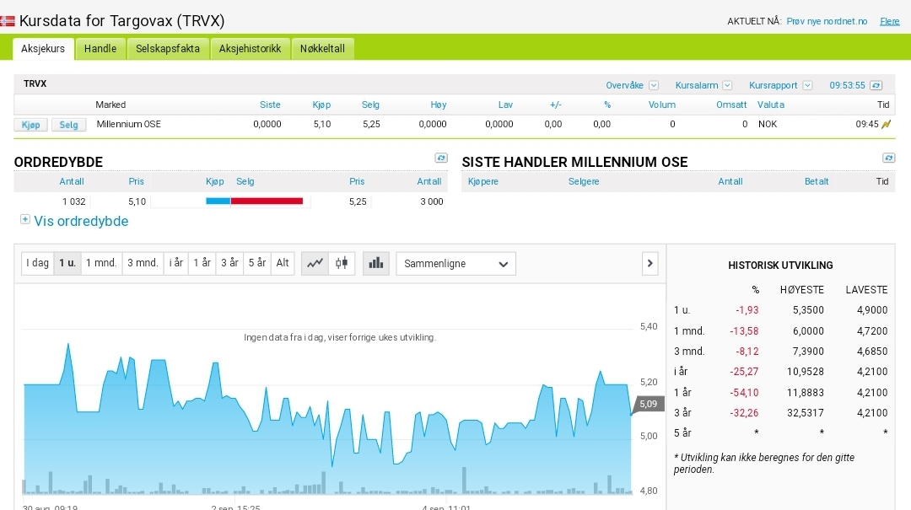This screenshot has height=510, width=911.
Task: Open the Aksjehistorikk tab
Action: pyautogui.click(x=250, y=49)
